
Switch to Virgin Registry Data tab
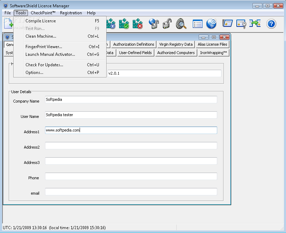point(176,44)
